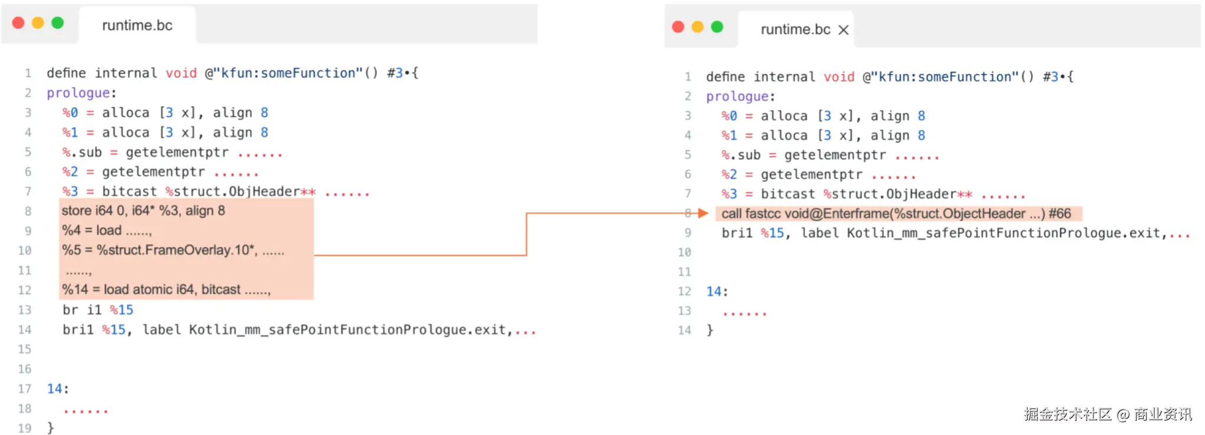Click closing brace on line 19 in left window

pos(51,428)
